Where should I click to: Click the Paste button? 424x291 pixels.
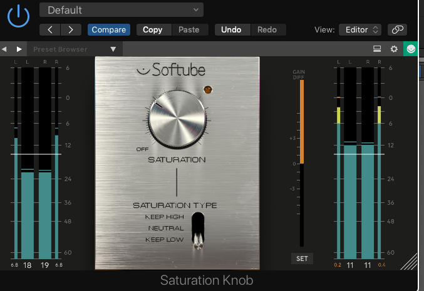(189, 30)
